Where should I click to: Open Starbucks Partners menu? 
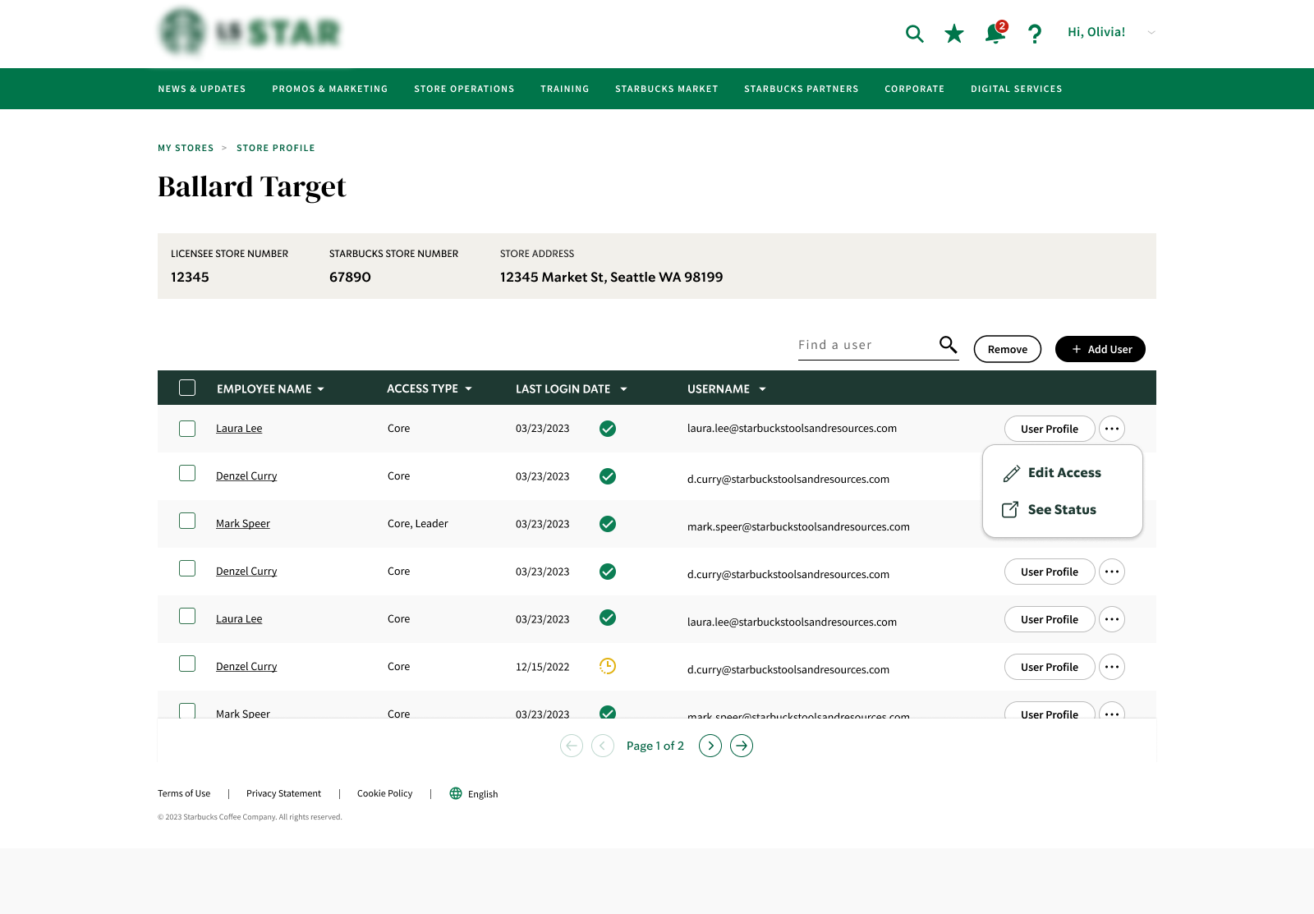pos(802,89)
